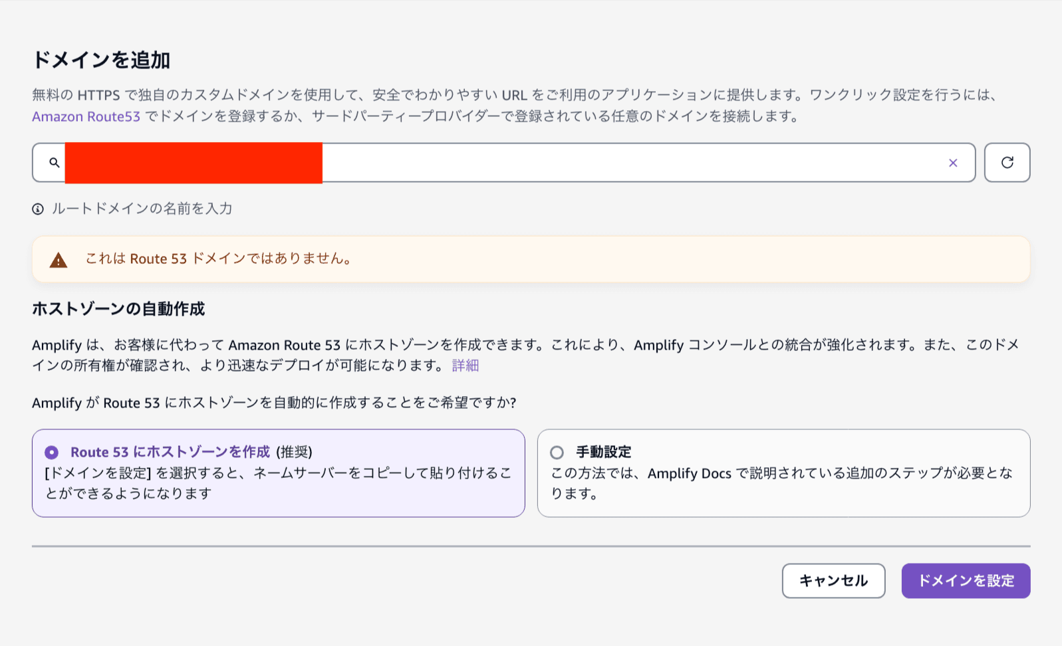Select the 手動設定 radio option
Viewport: 1062px width, 646px height.
click(x=557, y=453)
